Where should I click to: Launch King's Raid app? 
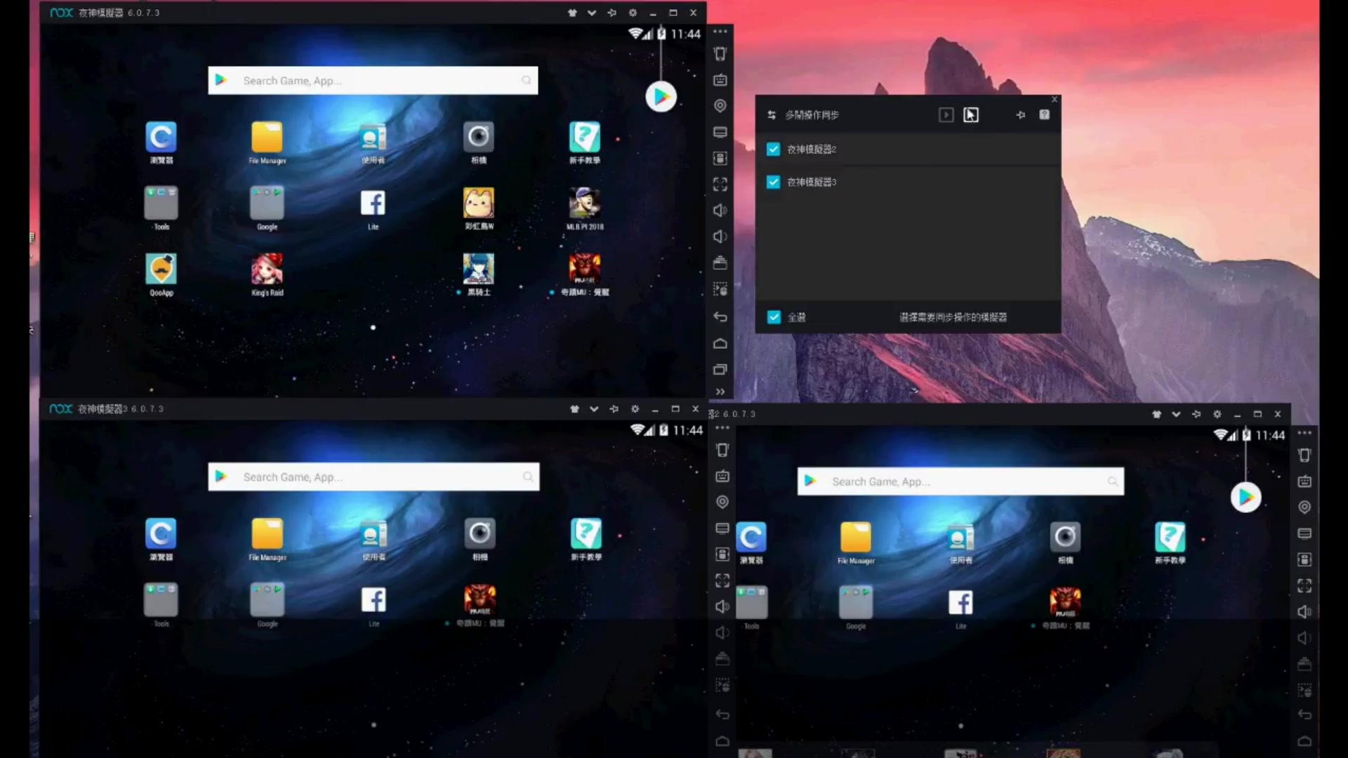tap(267, 270)
